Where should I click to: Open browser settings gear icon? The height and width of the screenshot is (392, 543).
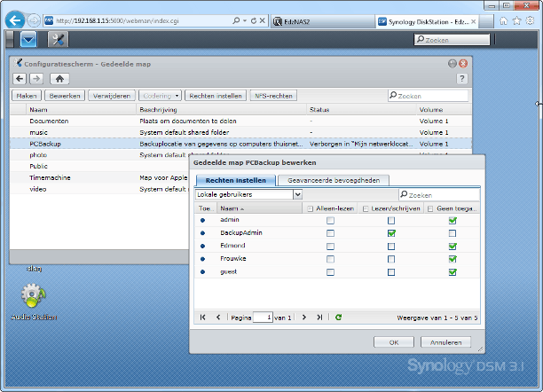531,20
